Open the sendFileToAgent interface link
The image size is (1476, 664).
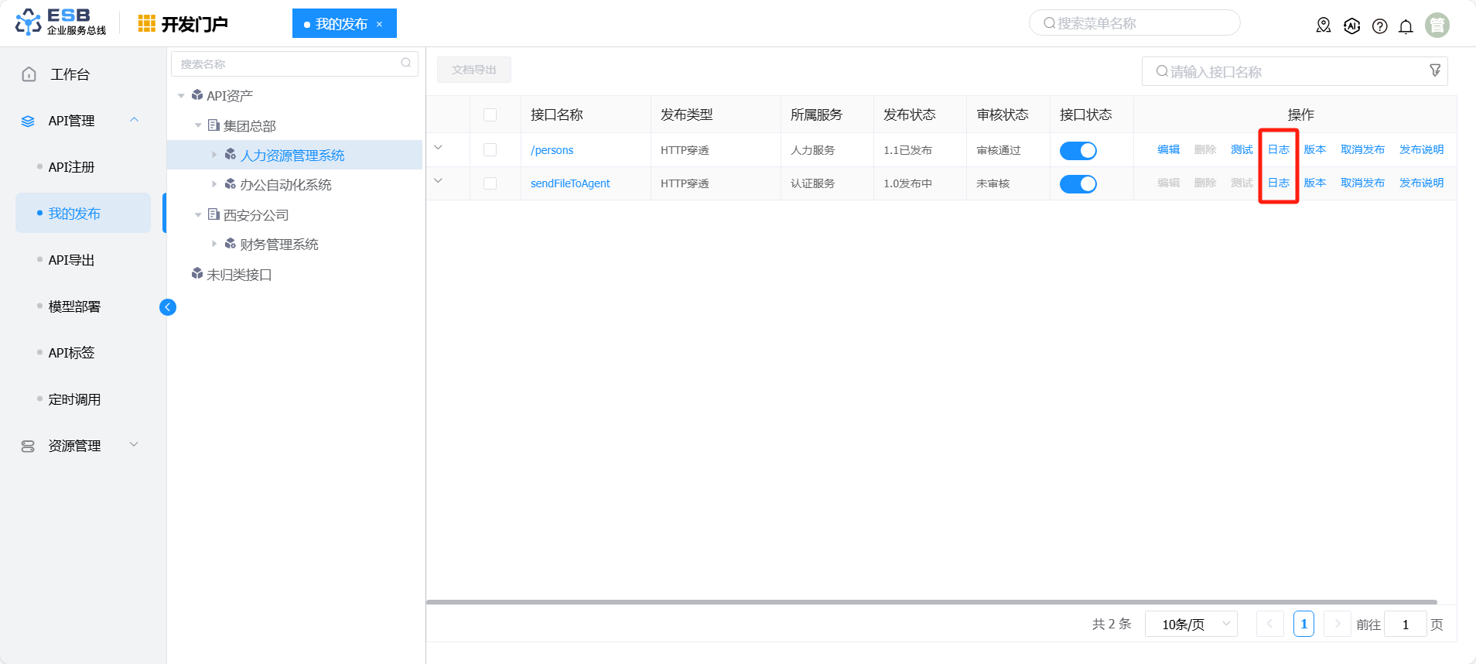tap(570, 183)
